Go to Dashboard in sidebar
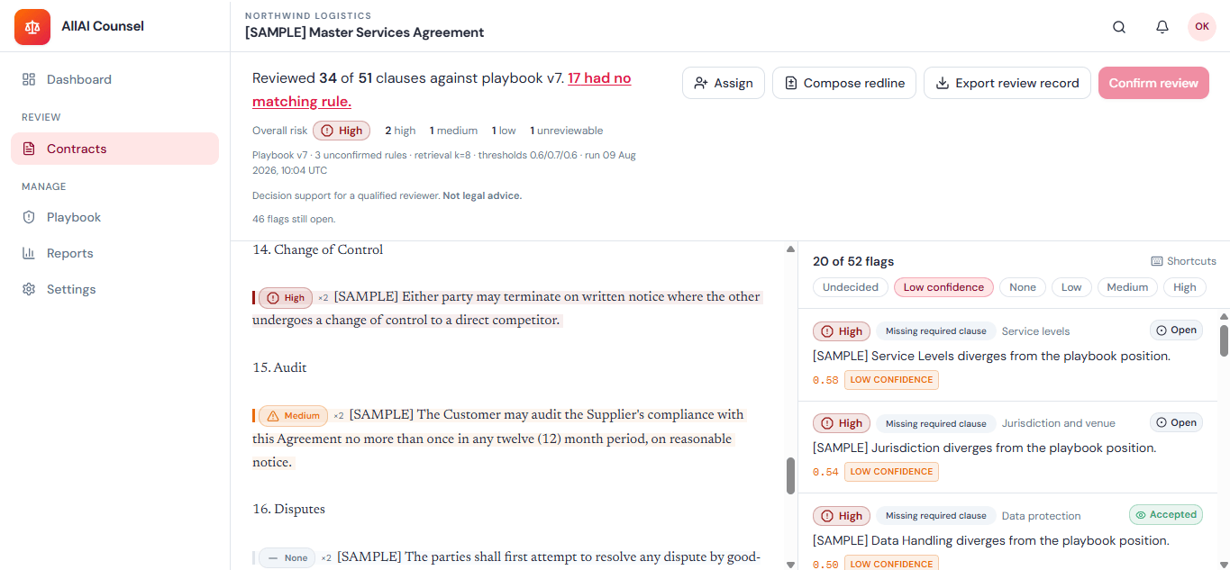 [114, 79]
